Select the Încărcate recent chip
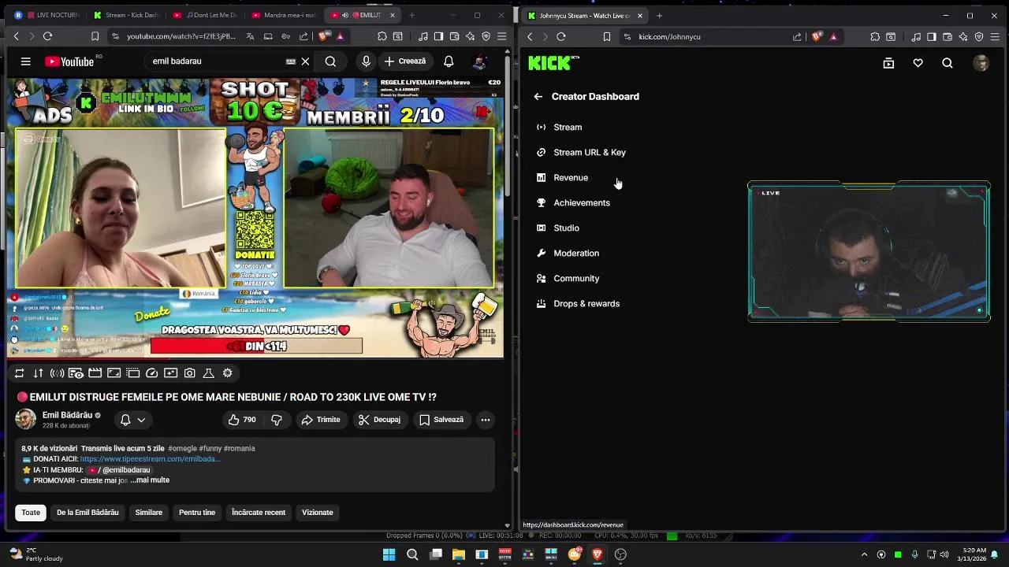The image size is (1009, 567). 259,513
